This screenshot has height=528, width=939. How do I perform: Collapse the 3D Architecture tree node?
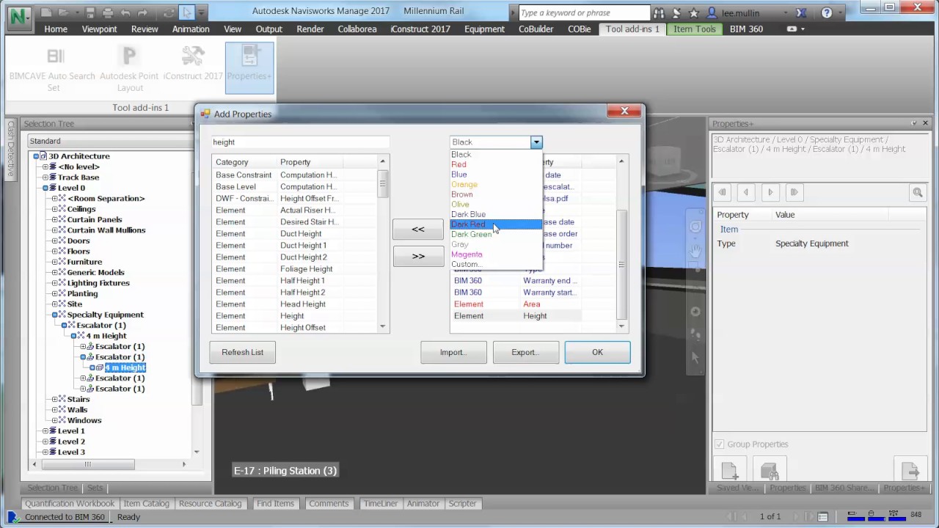(35, 156)
